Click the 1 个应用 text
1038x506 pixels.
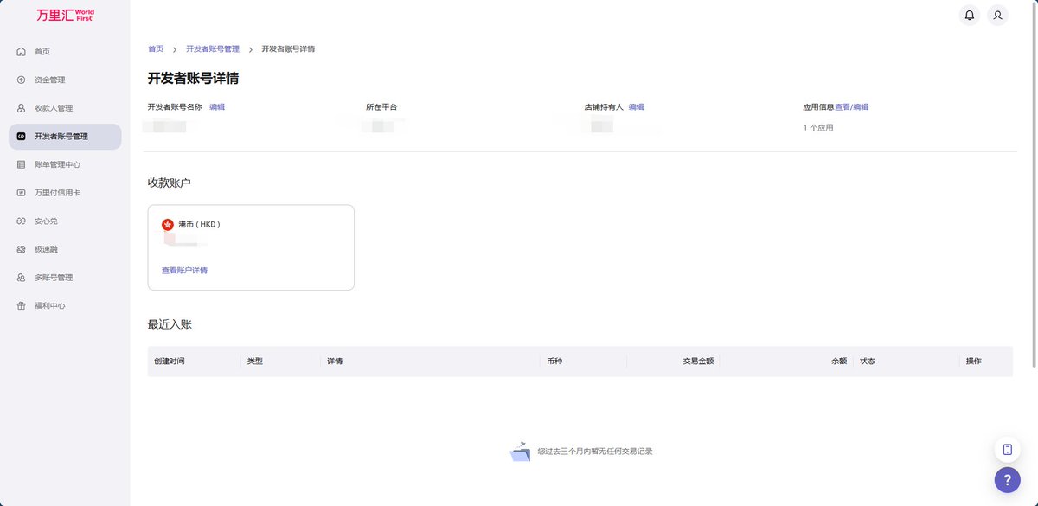click(x=818, y=128)
